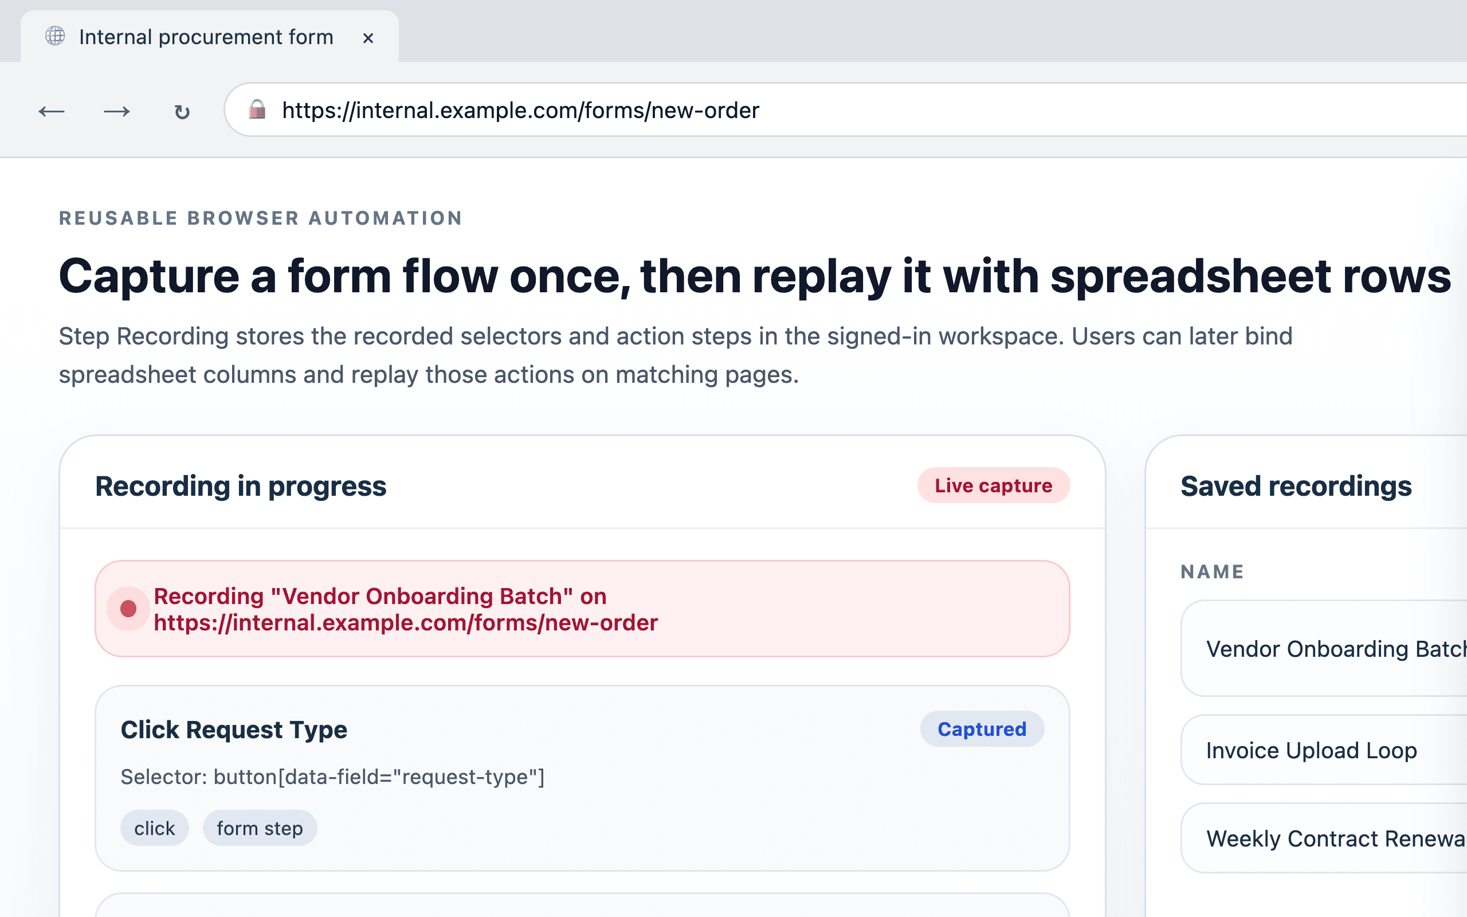This screenshot has height=917, width=1467.
Task: Click the recording URL in the red banner
Action: click(406, 623)
